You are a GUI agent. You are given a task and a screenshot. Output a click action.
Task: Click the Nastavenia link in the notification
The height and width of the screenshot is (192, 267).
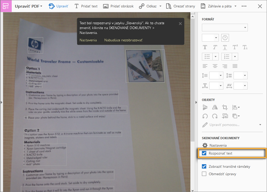click(88, 40)
